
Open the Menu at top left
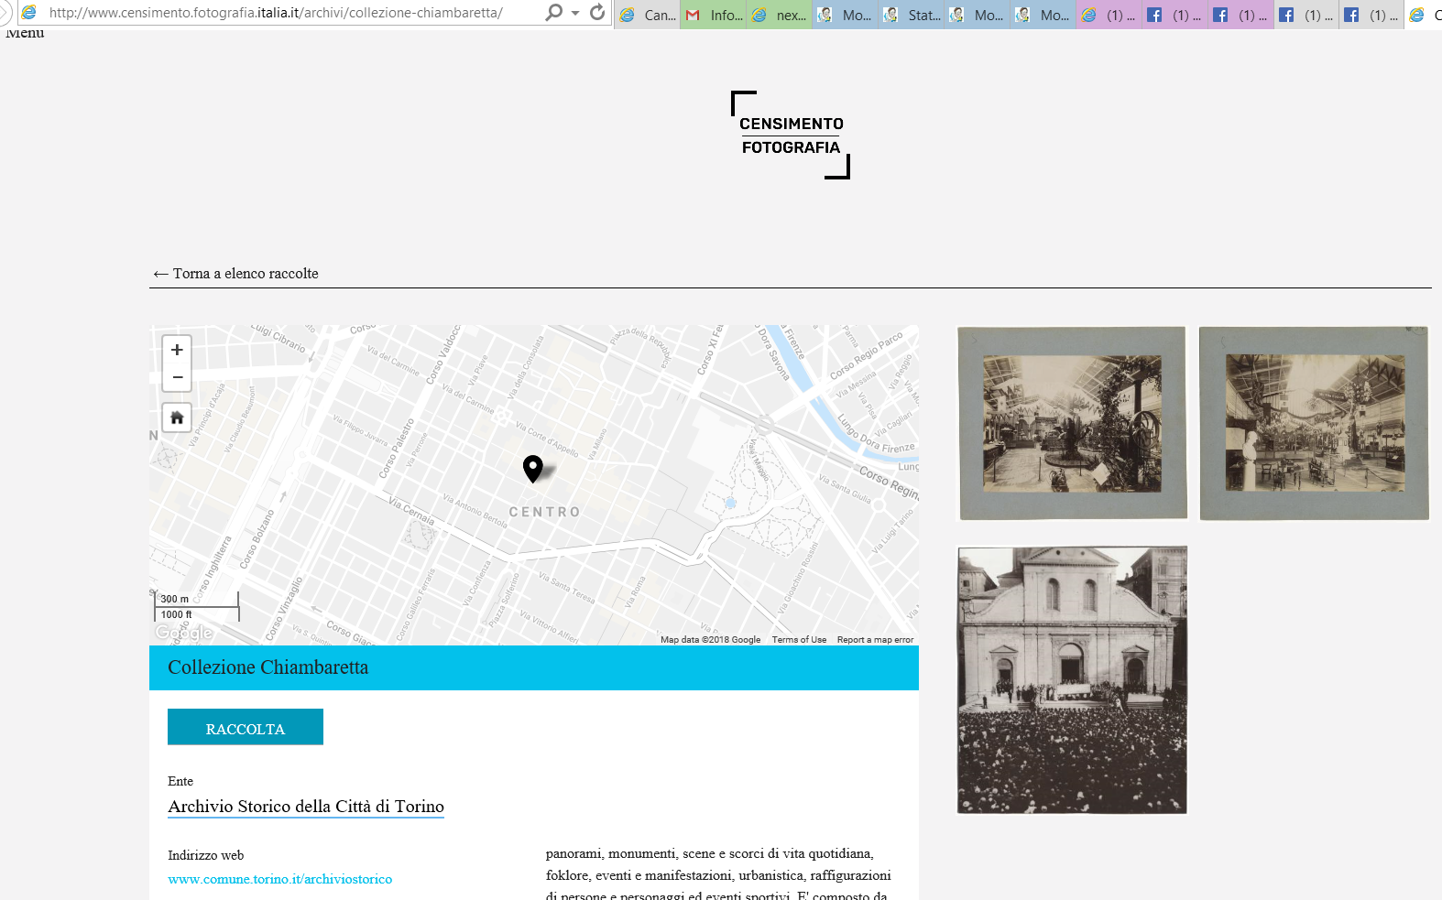pyautogui.click(x=25, y=34)
